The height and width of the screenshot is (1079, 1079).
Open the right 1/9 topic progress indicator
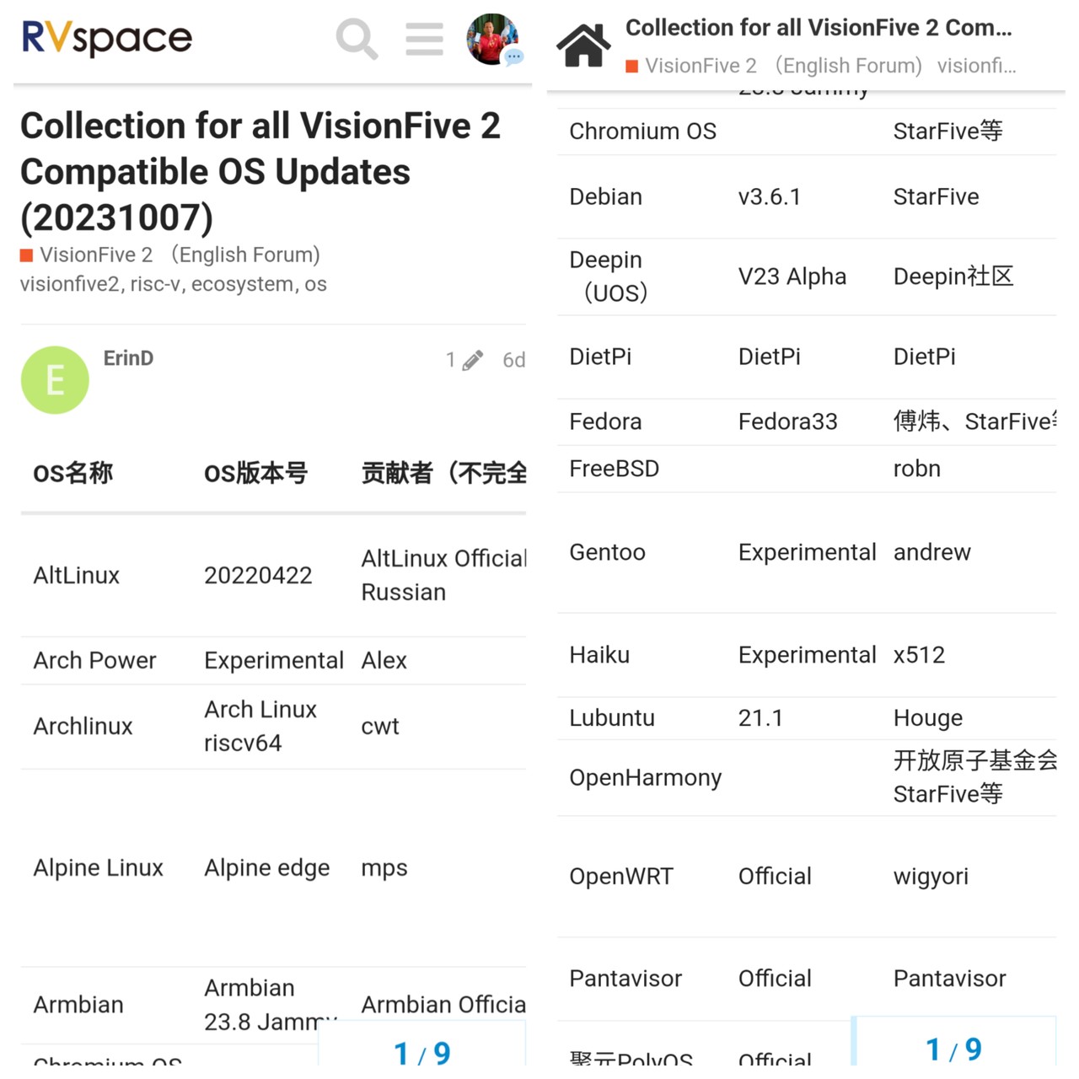(x=953, y=1048)
